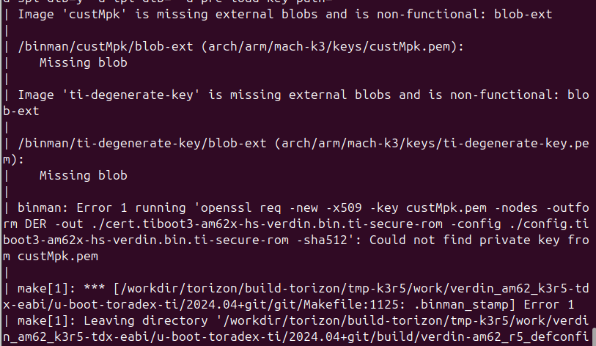Click the '-x509' option in openssl command
The image size is (596, 346).
click(344, 208)
